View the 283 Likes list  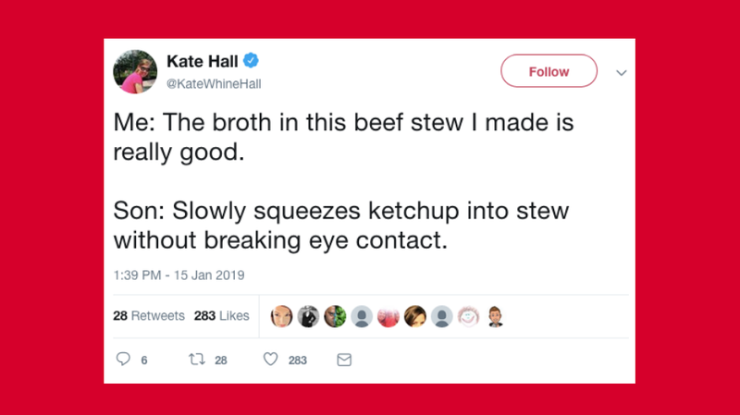coord(222,316)
